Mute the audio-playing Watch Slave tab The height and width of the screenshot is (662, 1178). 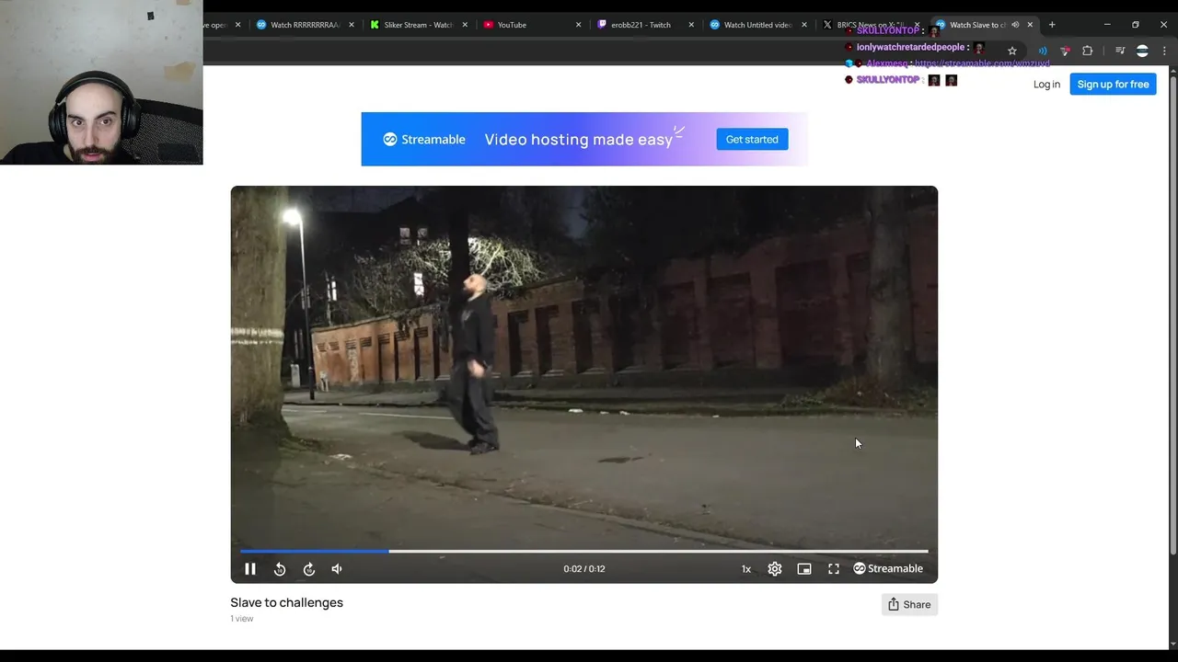pyautogui.click(x=1015, y=25)
